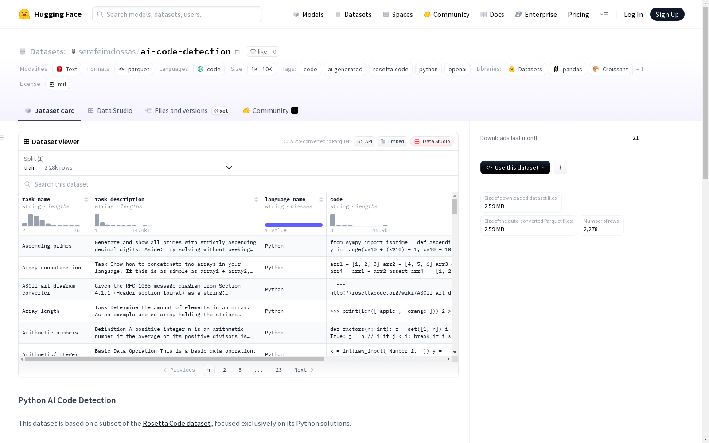Click the openai tag

point(457,69)
